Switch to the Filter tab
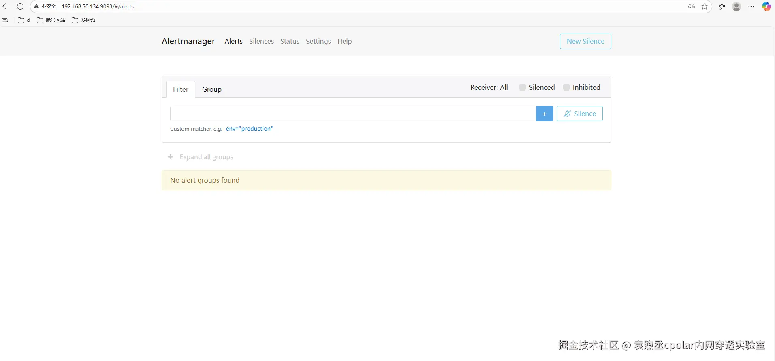 point(181,89)
